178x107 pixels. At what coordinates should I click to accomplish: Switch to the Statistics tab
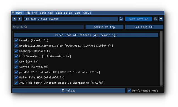[64, 13]
